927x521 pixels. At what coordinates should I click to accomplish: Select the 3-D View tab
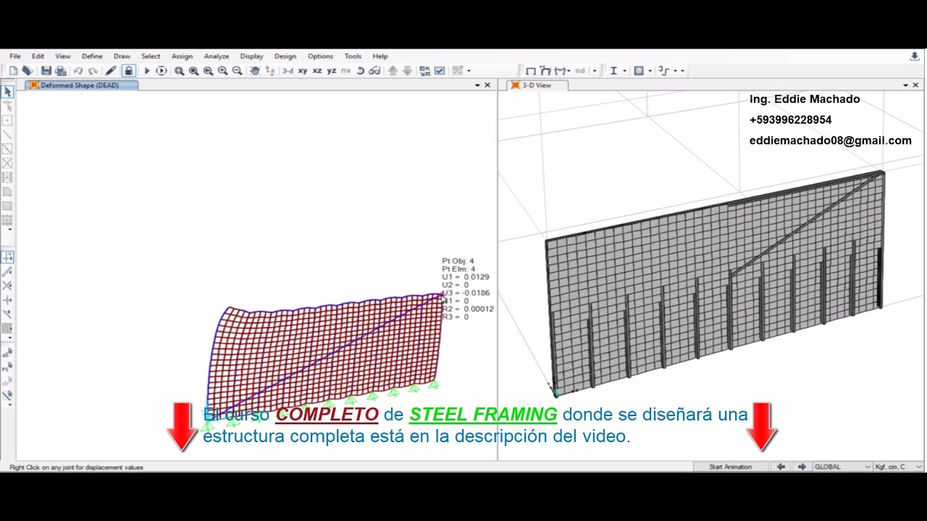(537, 85)
